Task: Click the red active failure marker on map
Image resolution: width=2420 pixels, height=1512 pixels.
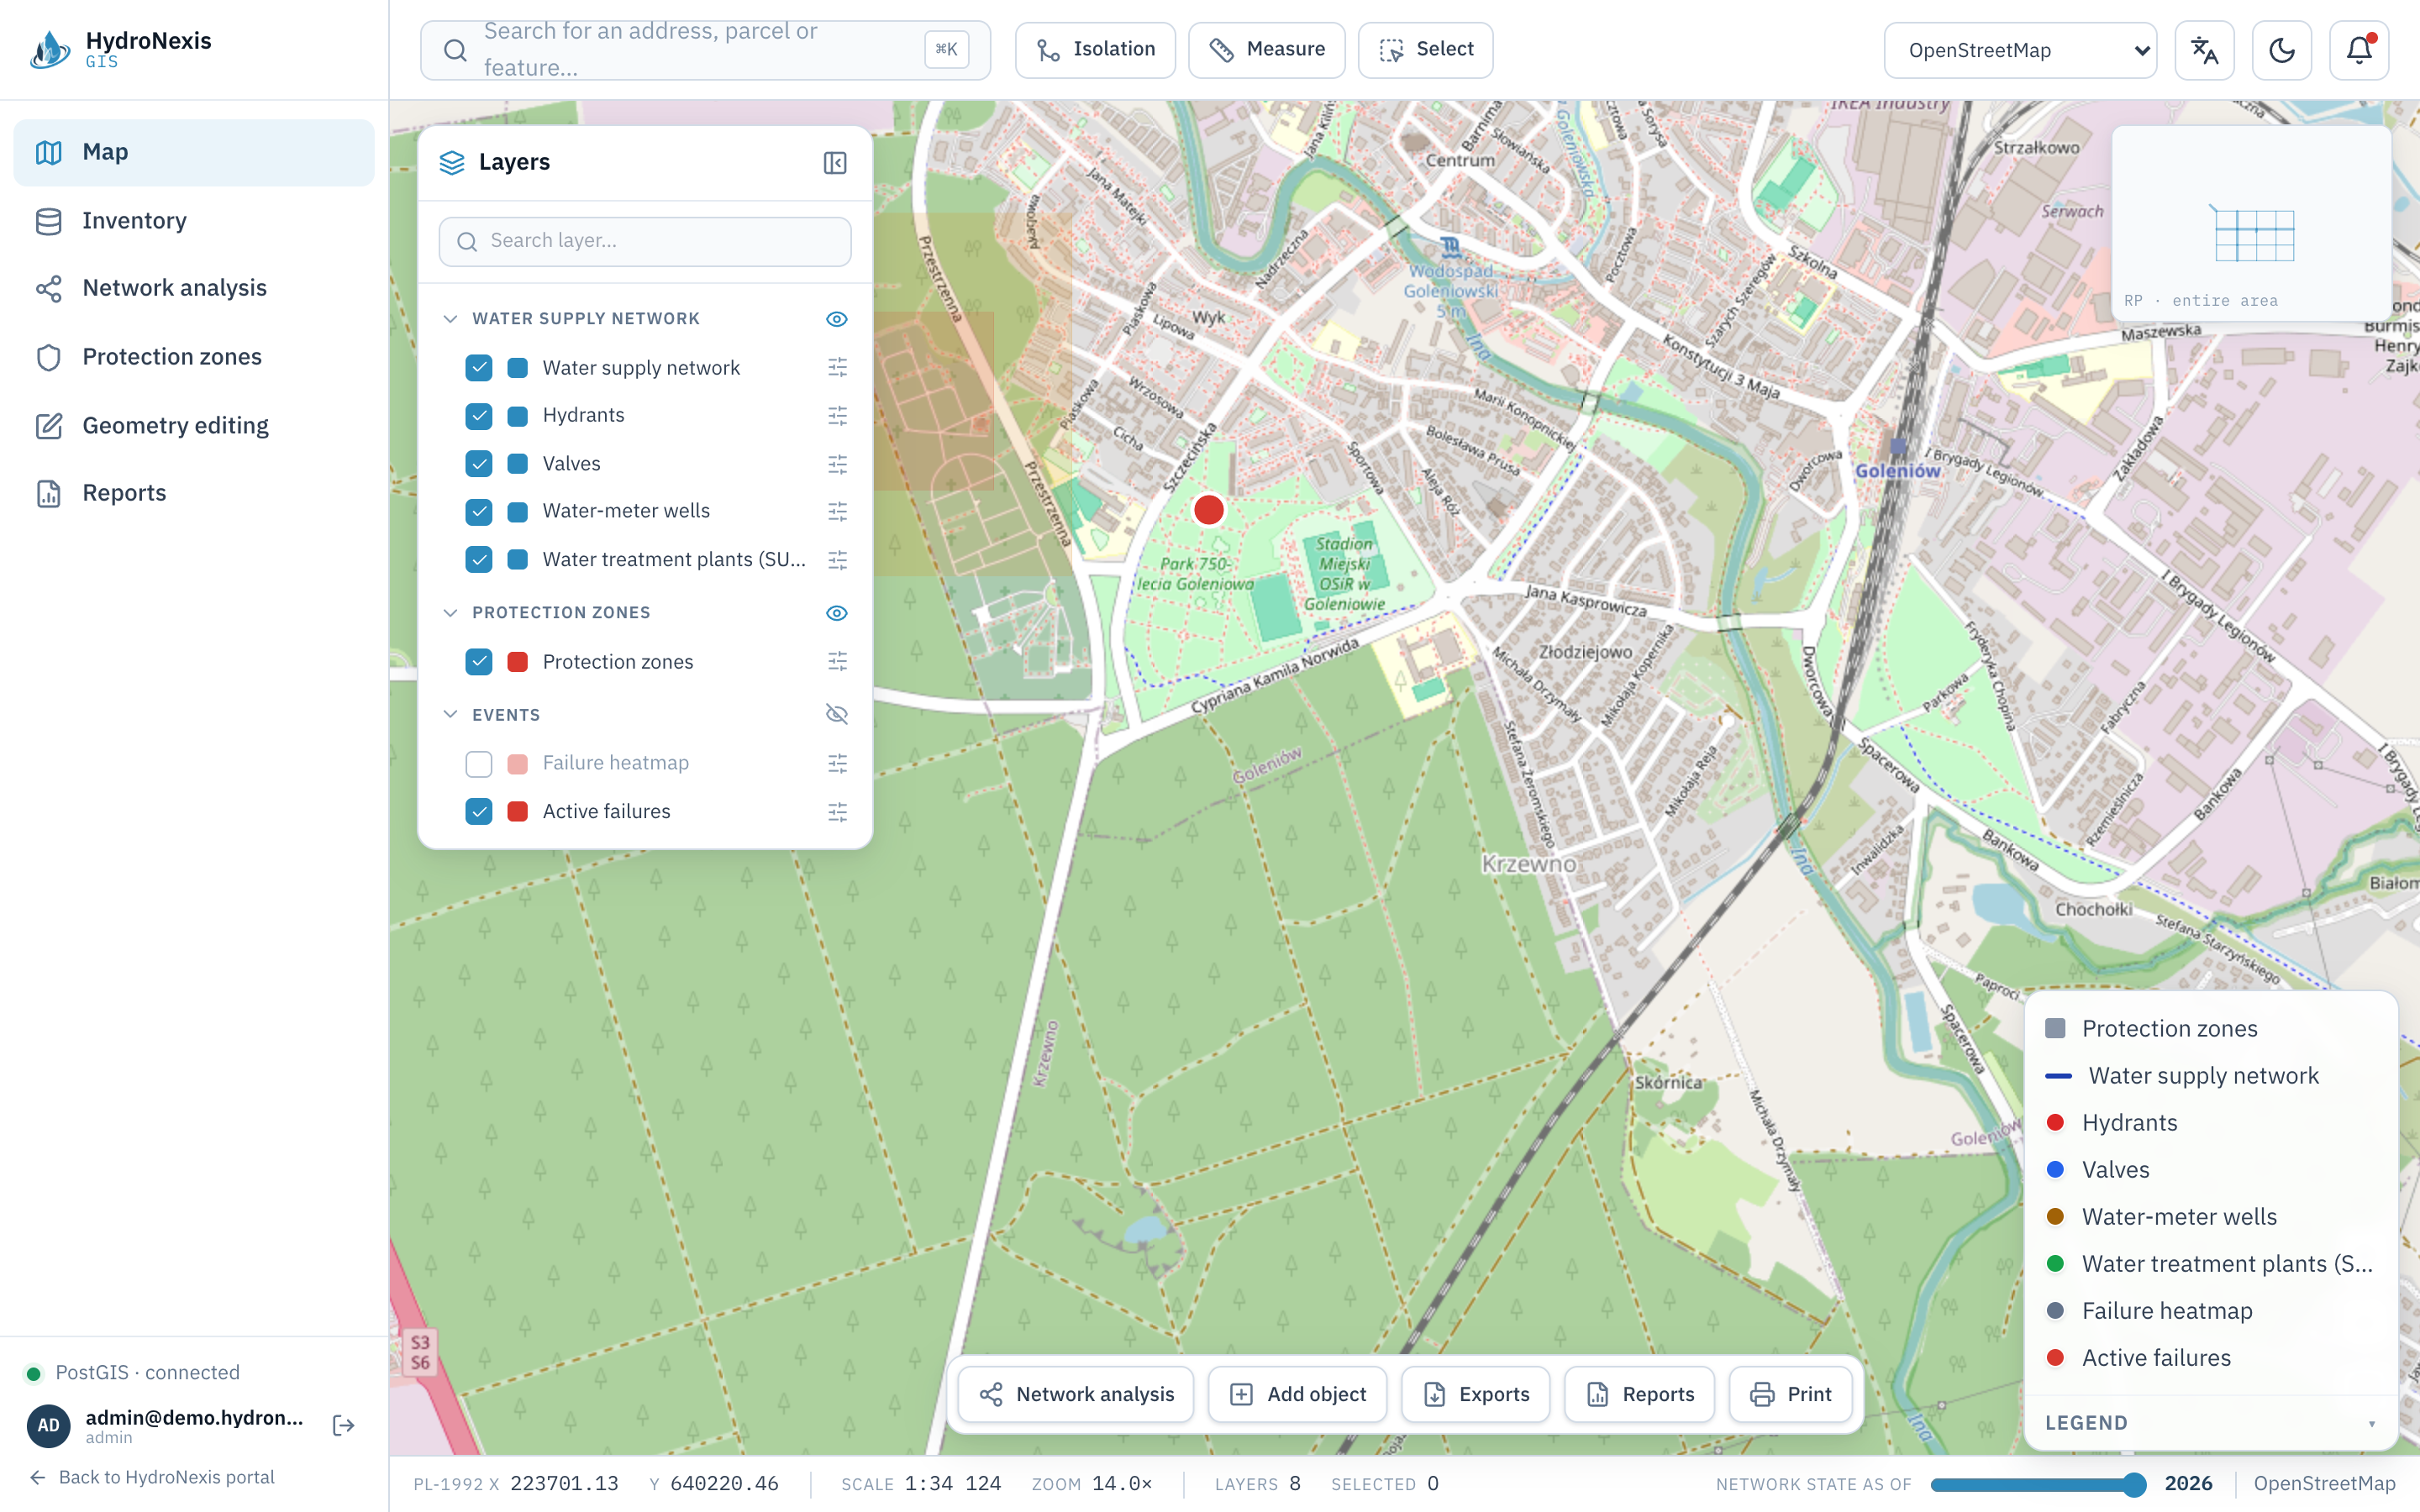Action: coord(1208,510)
